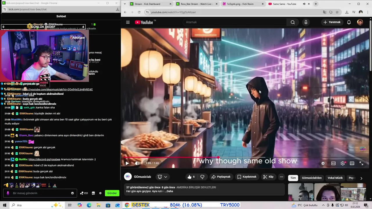Open the Chrome tab search dropdown arrow
The image size is (372, 209).
[125, 4]
